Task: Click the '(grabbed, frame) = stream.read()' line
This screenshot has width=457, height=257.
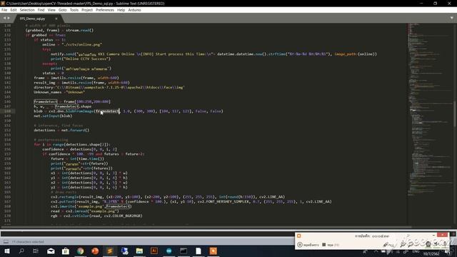Action: click(x=59, y=30)
